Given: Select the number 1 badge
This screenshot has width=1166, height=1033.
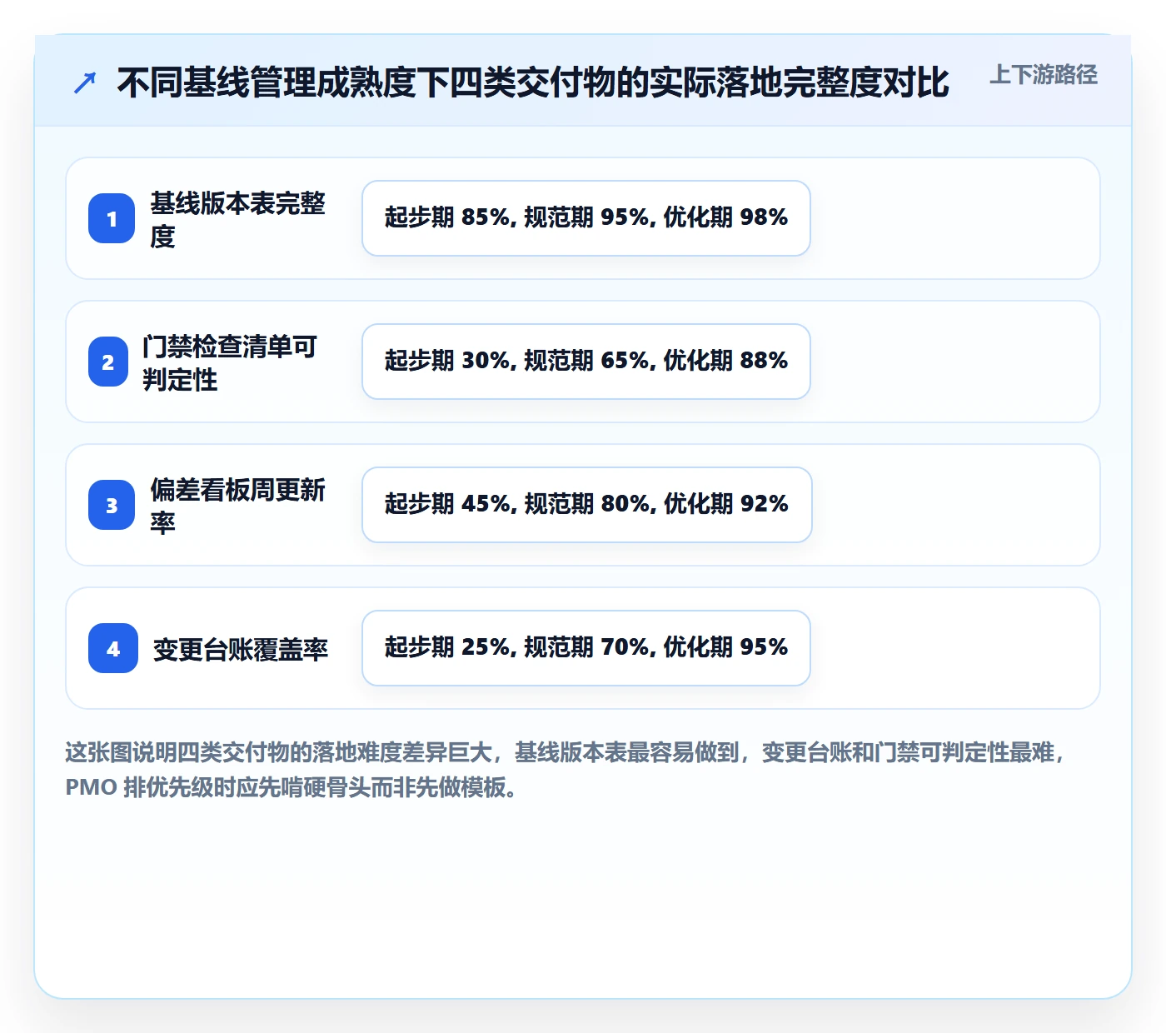Looking at the screenshot, I should 112,218.
